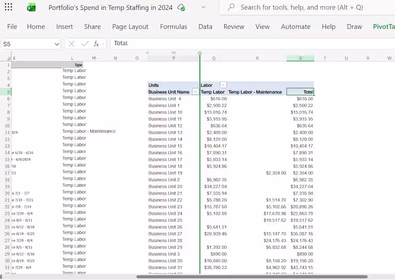Select column header P
This screenshot has width=395, height=280.
click(x=174, y=58)
